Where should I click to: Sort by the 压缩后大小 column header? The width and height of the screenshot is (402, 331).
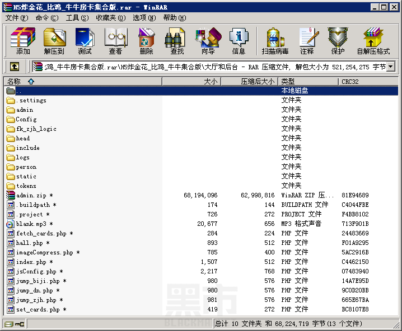pos(250,82)
